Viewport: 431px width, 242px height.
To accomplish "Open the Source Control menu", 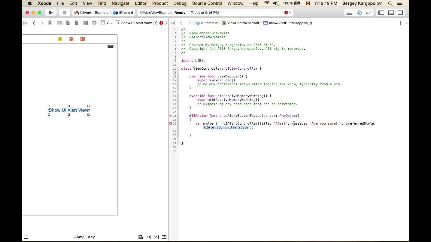I will click(x=207, y=3).
